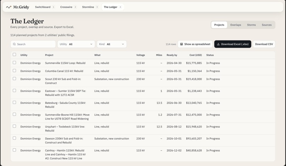Click the Utility column header
Viewport: 286px width, 166px height.
click(x=24, y=55)
